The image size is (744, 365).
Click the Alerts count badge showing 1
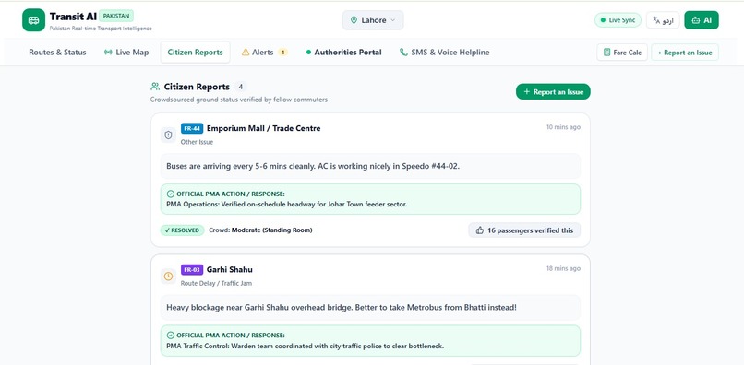(x=282, y=53)
